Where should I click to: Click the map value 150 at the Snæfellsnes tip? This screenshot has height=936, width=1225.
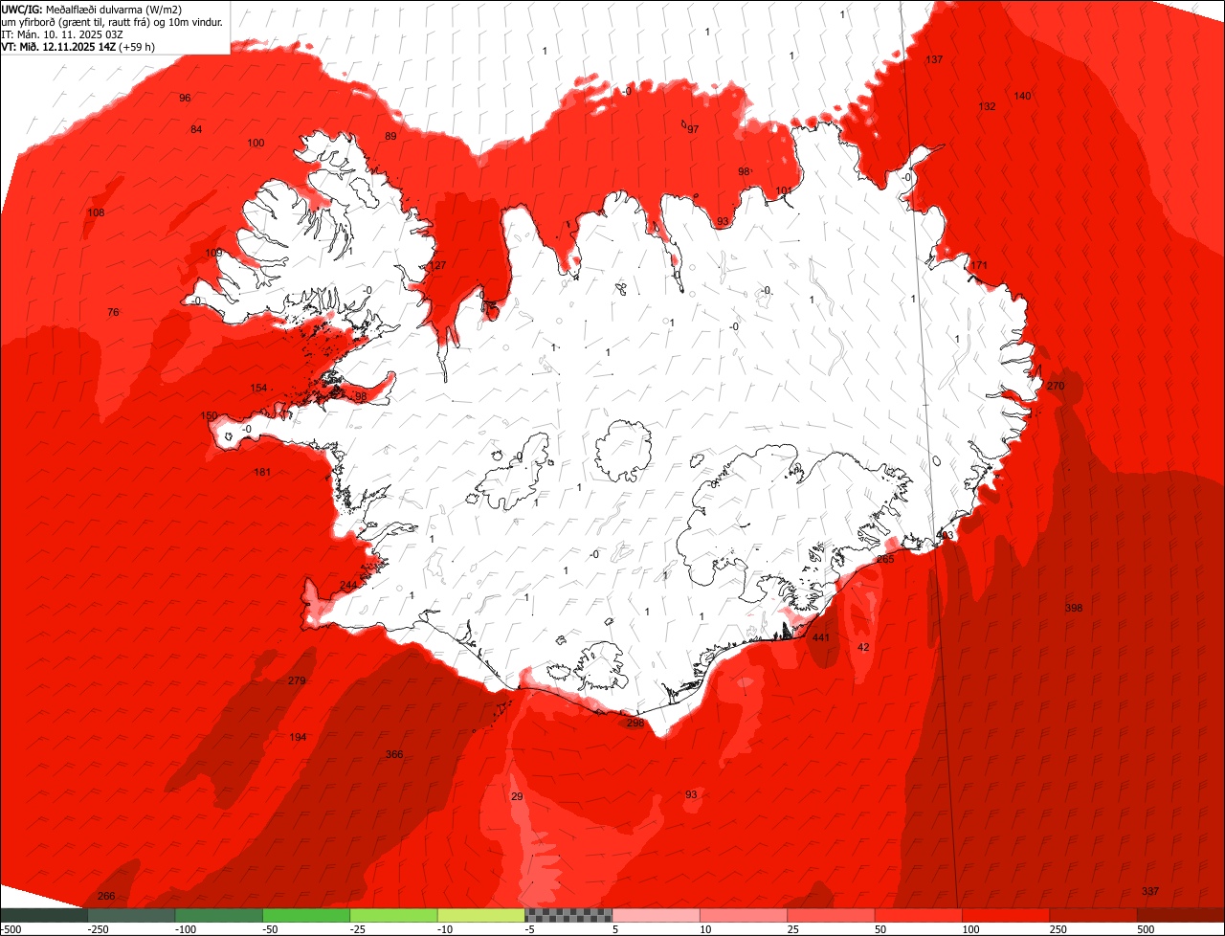pyautogui.click(x=210, y=416)
